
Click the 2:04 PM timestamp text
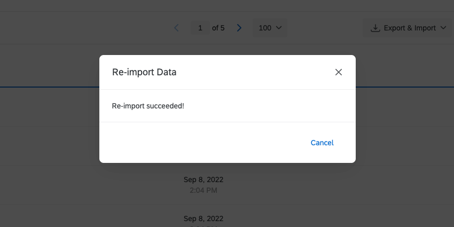[x=203, y=190]
